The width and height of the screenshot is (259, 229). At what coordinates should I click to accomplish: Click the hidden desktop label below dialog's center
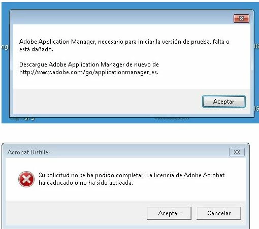coord(171,118)
